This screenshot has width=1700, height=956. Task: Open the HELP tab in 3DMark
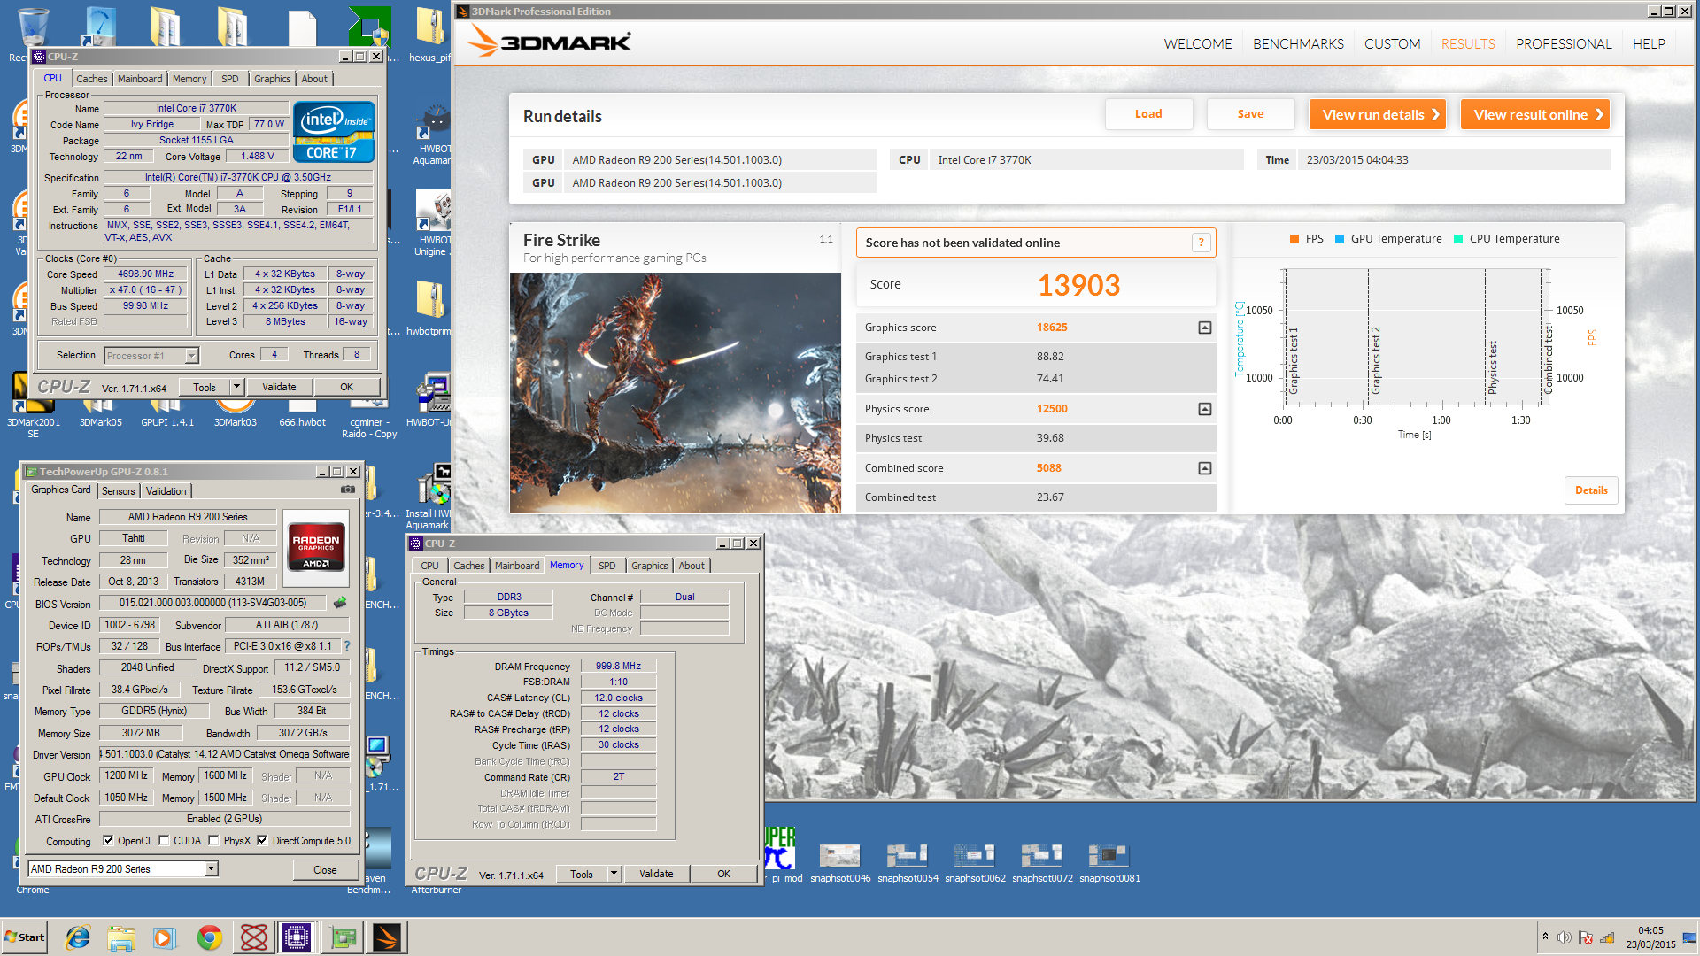(1649, 43)
